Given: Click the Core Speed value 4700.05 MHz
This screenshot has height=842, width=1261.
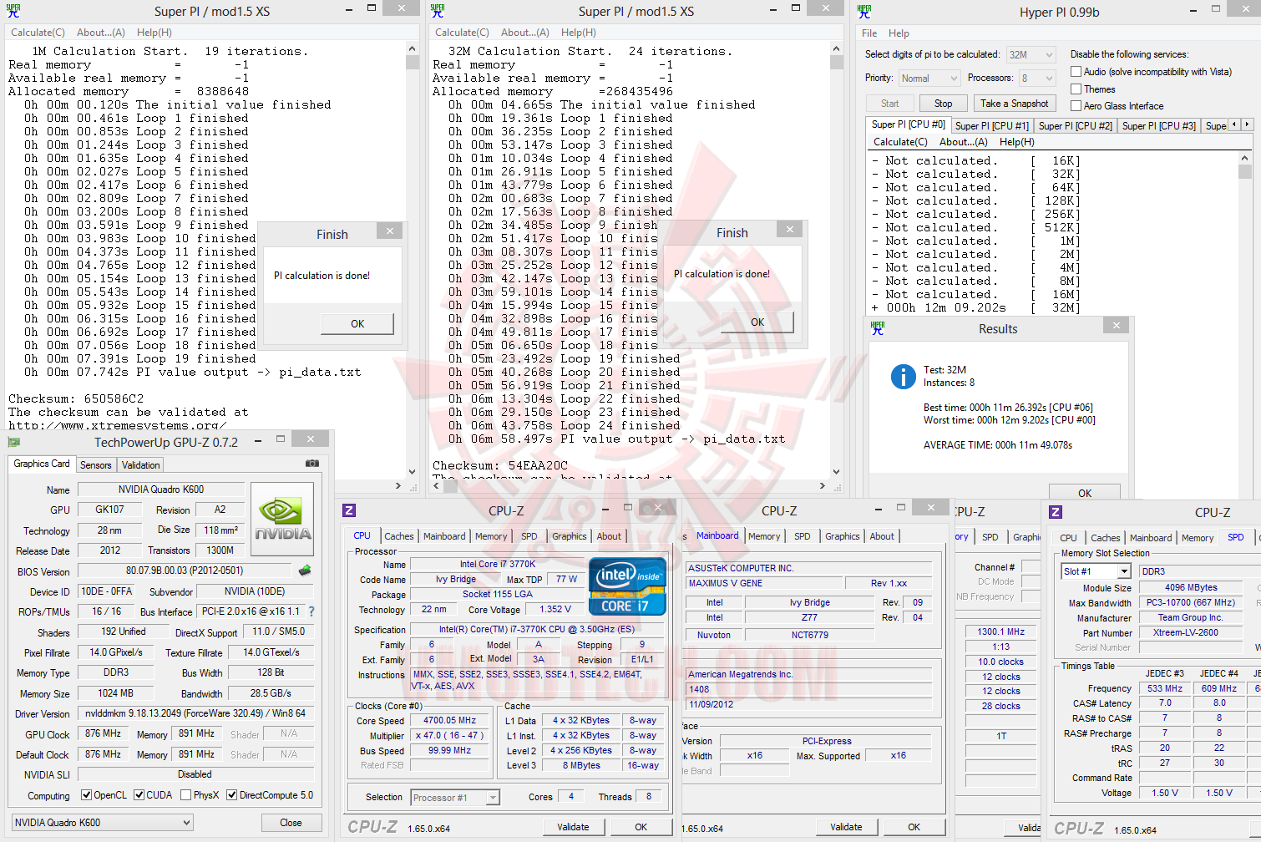Looking at the screenshot, I should [x=449, y=720].
